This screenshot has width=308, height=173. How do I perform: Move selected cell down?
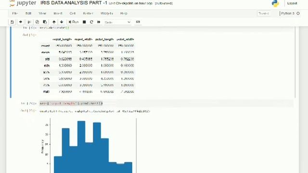coord(62,22)
